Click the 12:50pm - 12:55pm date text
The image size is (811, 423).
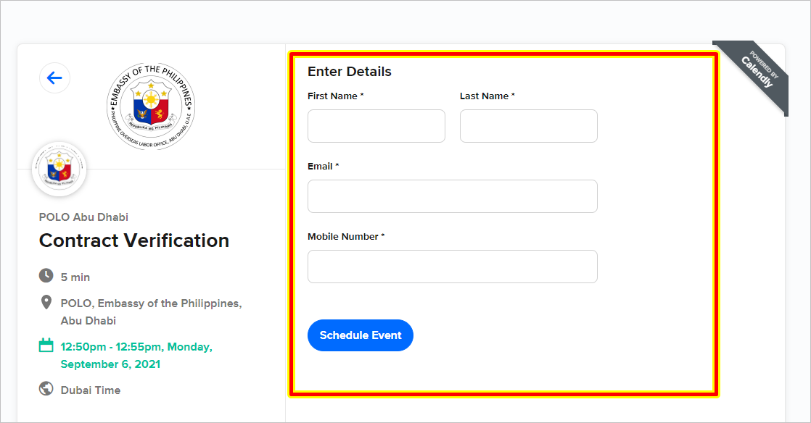pyautogui.click(x=136, y=356)
